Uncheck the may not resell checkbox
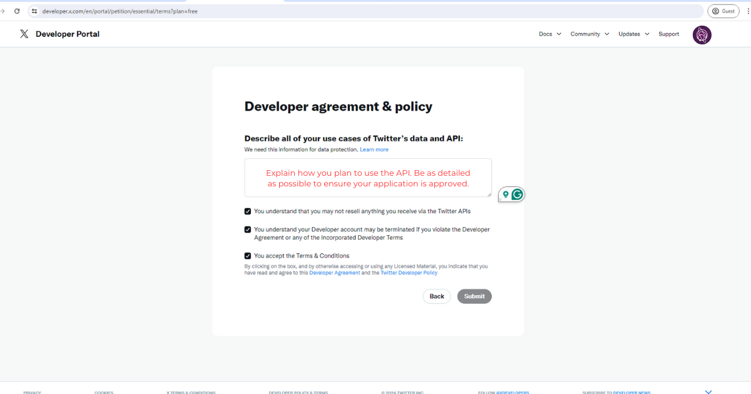The image size is (751, 394). click(248, 211)
